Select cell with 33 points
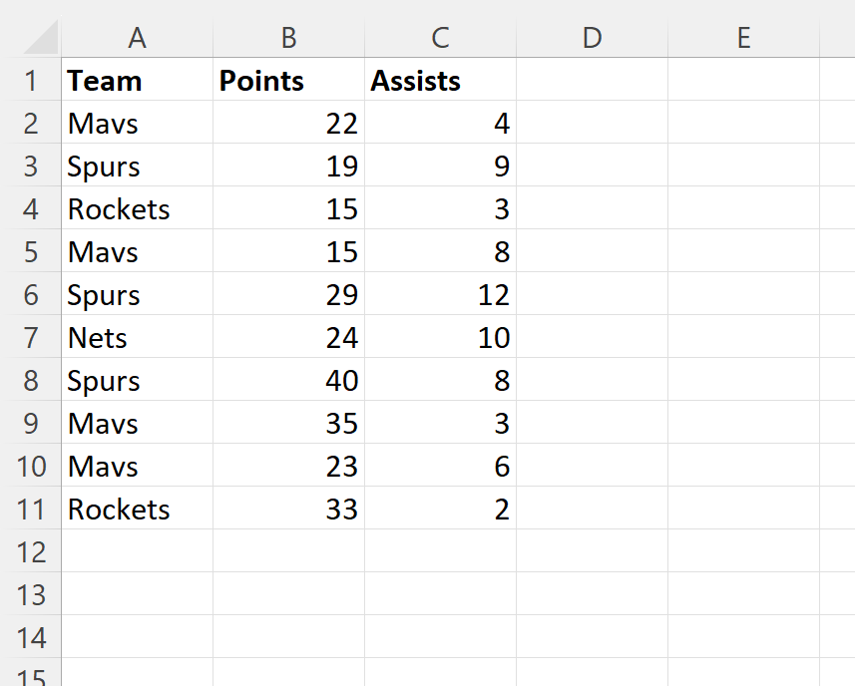 click(x=289, y=509)
